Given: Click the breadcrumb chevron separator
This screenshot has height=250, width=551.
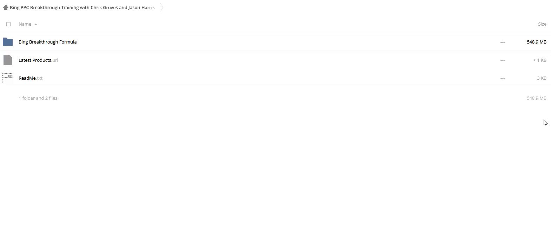Looking at the screenshot, I should point(161,7).
